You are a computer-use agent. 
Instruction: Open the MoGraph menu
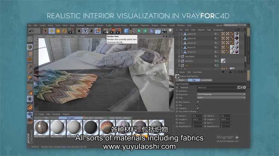(134, 25)
